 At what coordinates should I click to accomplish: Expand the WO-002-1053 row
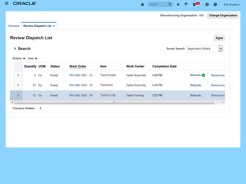[18, 85]
